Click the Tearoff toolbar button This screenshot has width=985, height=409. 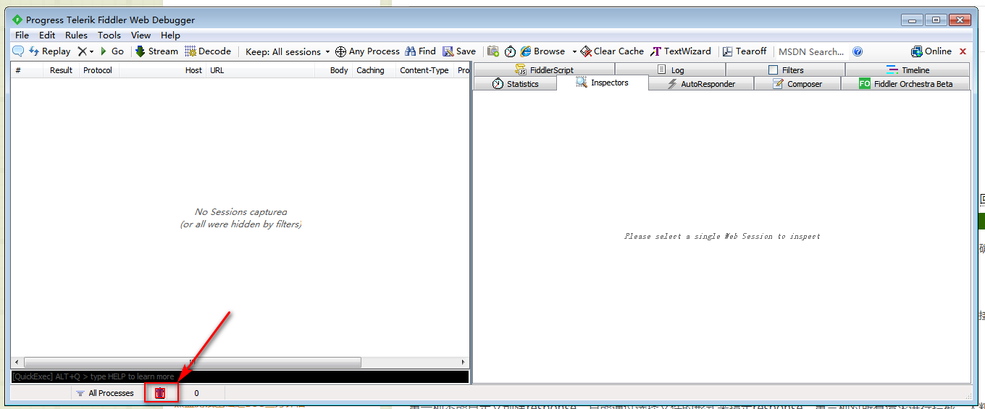tap(744, 51)
